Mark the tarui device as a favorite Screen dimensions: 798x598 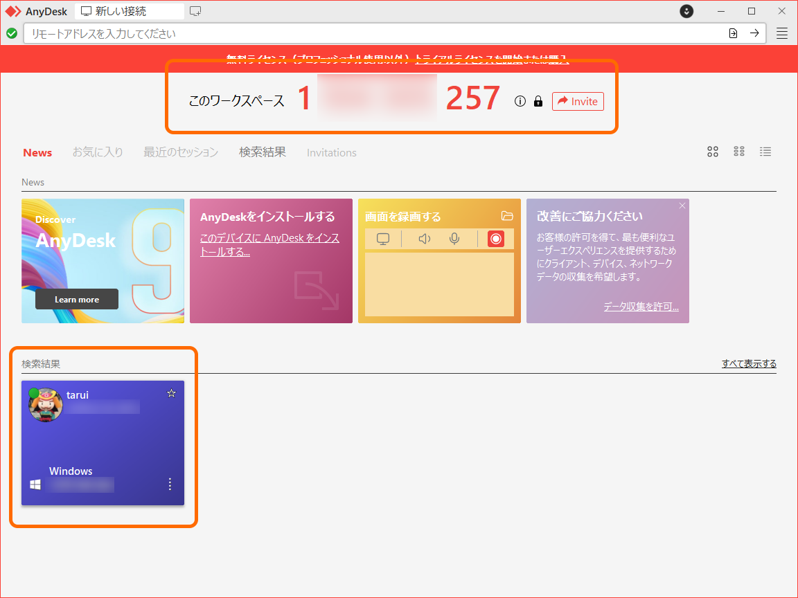click(x=171, y=393)
